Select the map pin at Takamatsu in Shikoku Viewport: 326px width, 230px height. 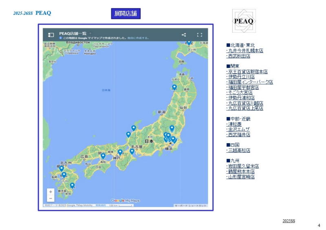103,156
